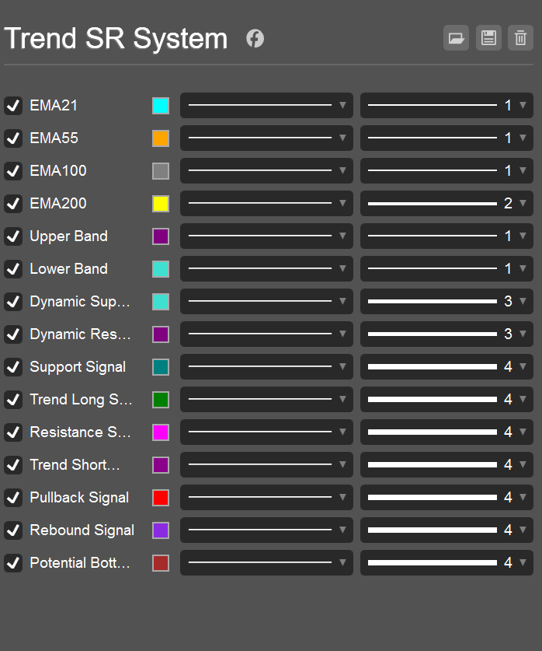Change the orange EMA55 color swatch
This screenshot has width=542, height=651.
[x=161, y=138]
